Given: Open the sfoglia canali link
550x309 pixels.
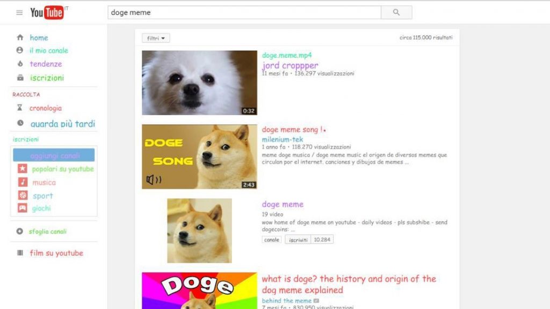Looking at the screenshot, I should coord(47,232).
